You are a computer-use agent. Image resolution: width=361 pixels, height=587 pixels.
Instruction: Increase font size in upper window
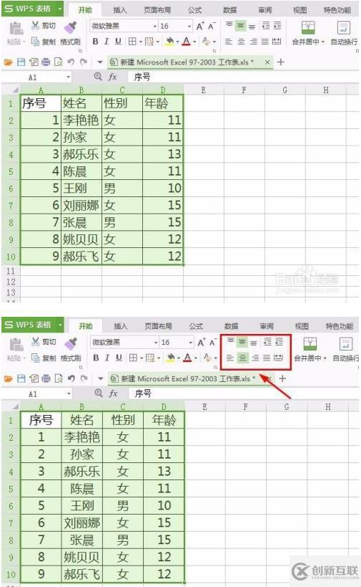click(200, 27)
